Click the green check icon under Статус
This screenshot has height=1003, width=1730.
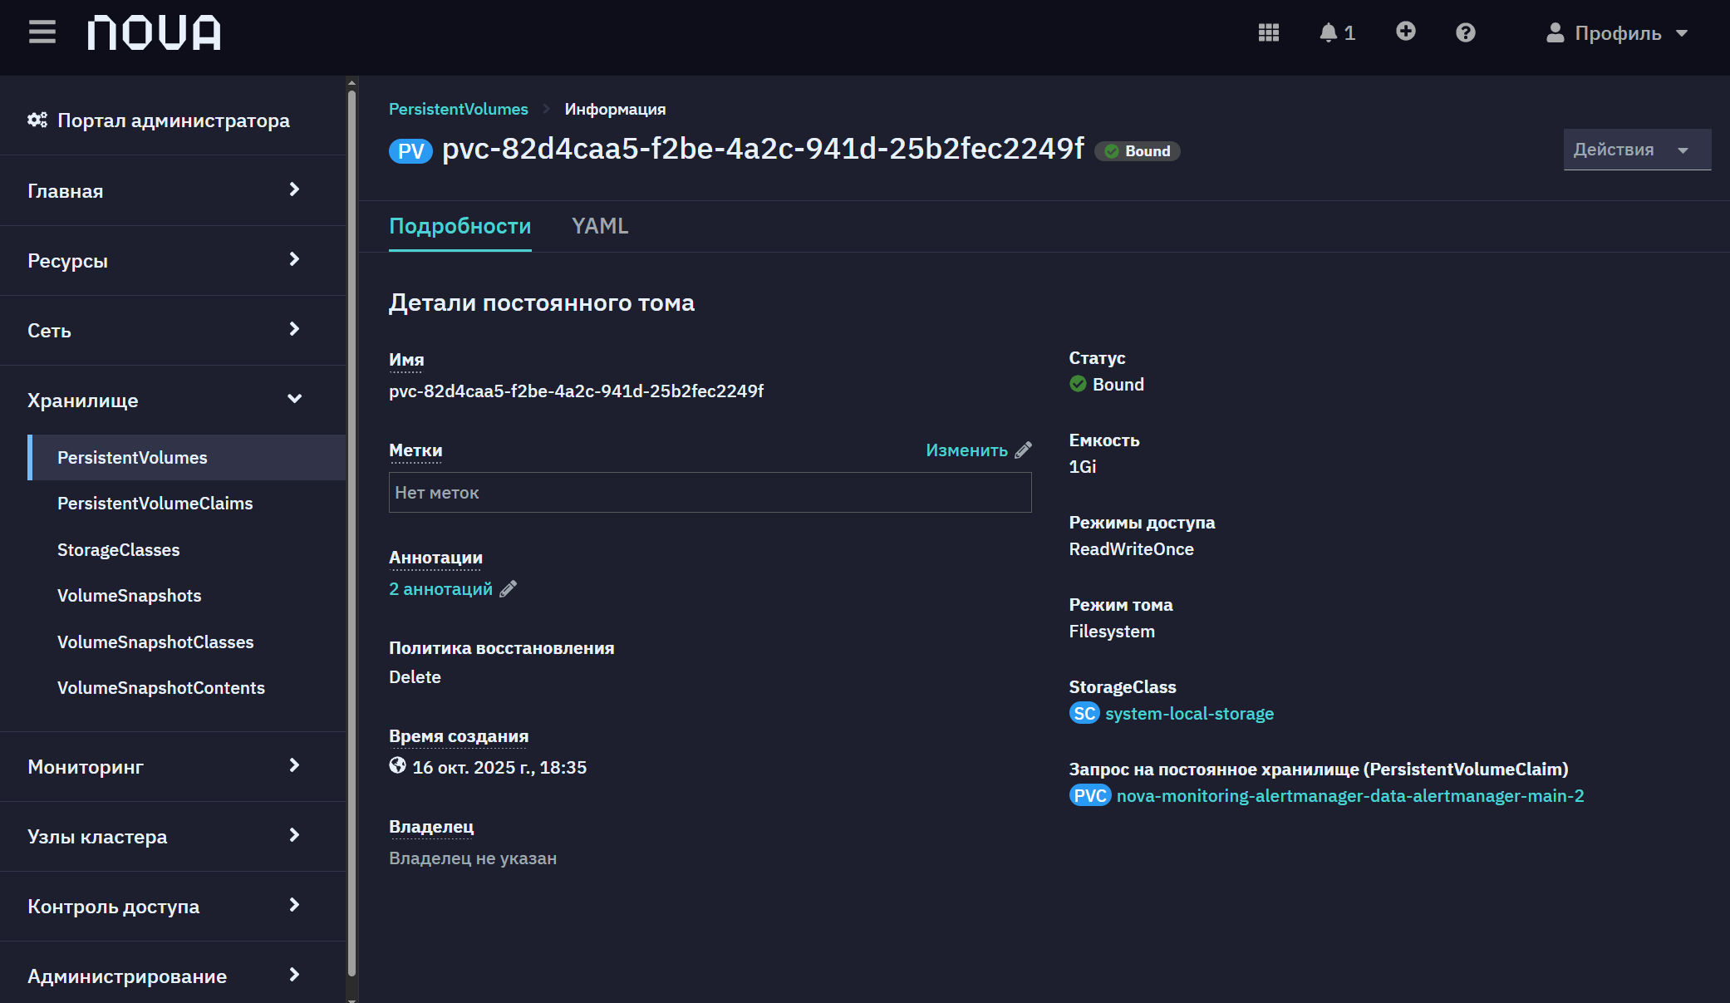(1078, 384)
